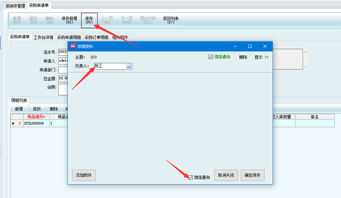Click the 详细资料 dialog title icon
341x198 pixels.
click(73, 46)
